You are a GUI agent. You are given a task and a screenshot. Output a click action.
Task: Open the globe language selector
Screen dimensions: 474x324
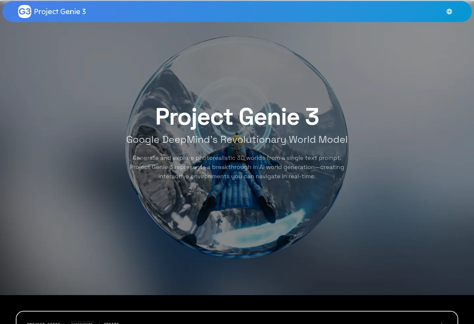coord(449,11)
